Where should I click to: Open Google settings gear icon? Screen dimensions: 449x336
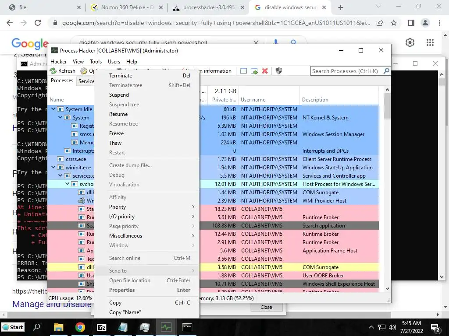410,42
